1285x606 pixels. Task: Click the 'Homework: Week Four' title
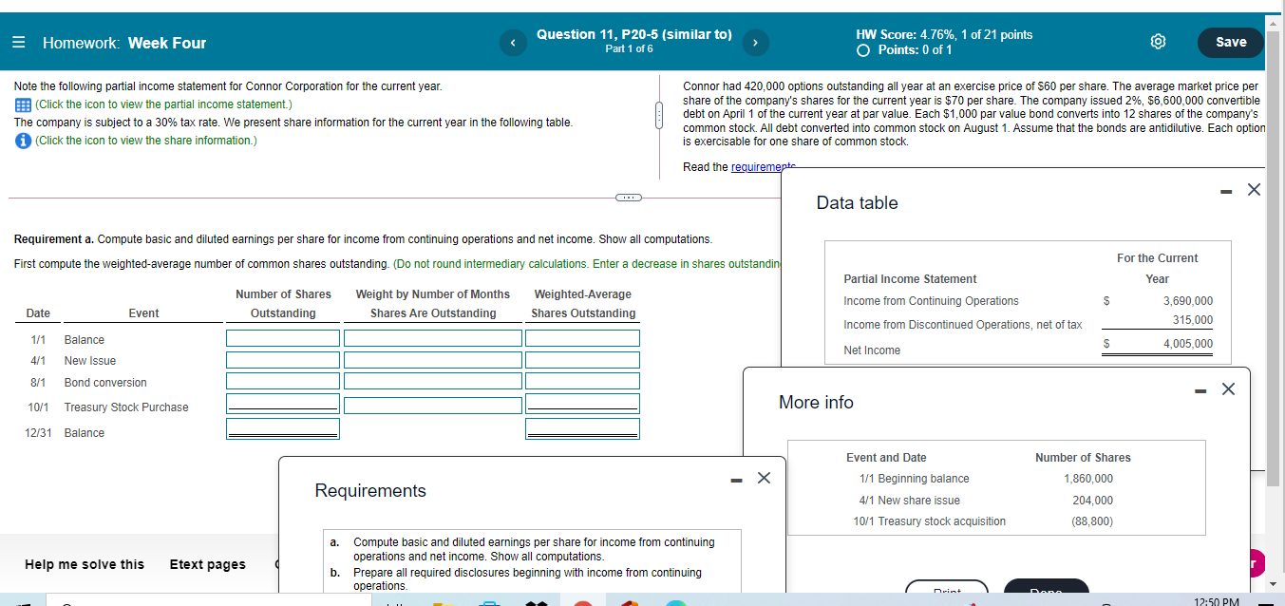124,43
